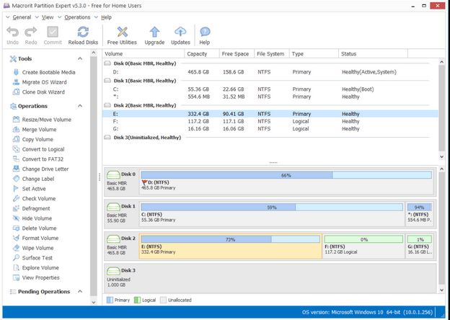
Task: Click the Disk 0 (Basic MBR, Healthy) header row
Action: (x=270, y=63)
